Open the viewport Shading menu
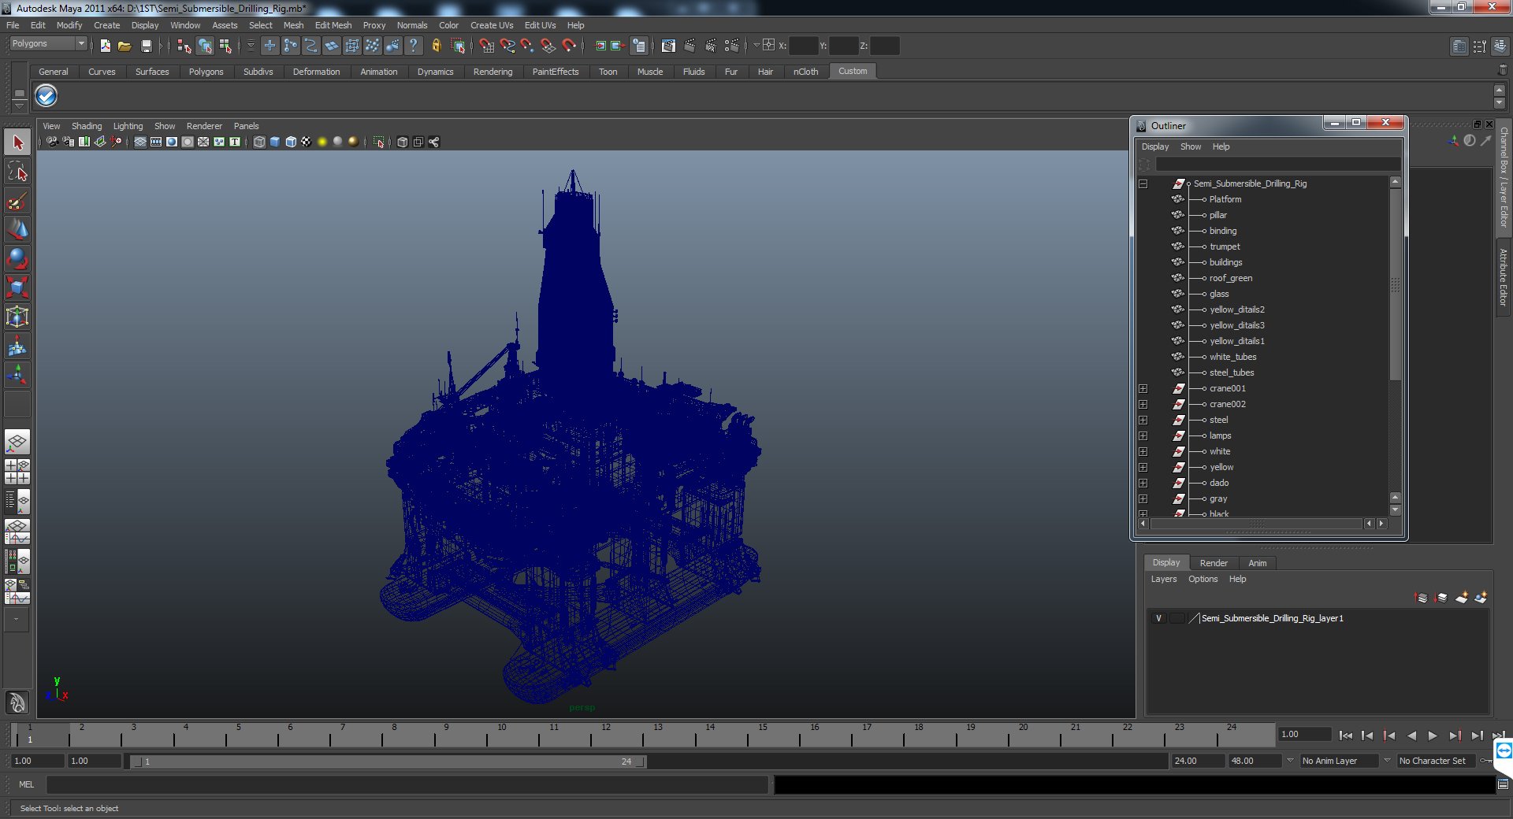The height and width of the screenshot is (819, 1513). (87, 126)
